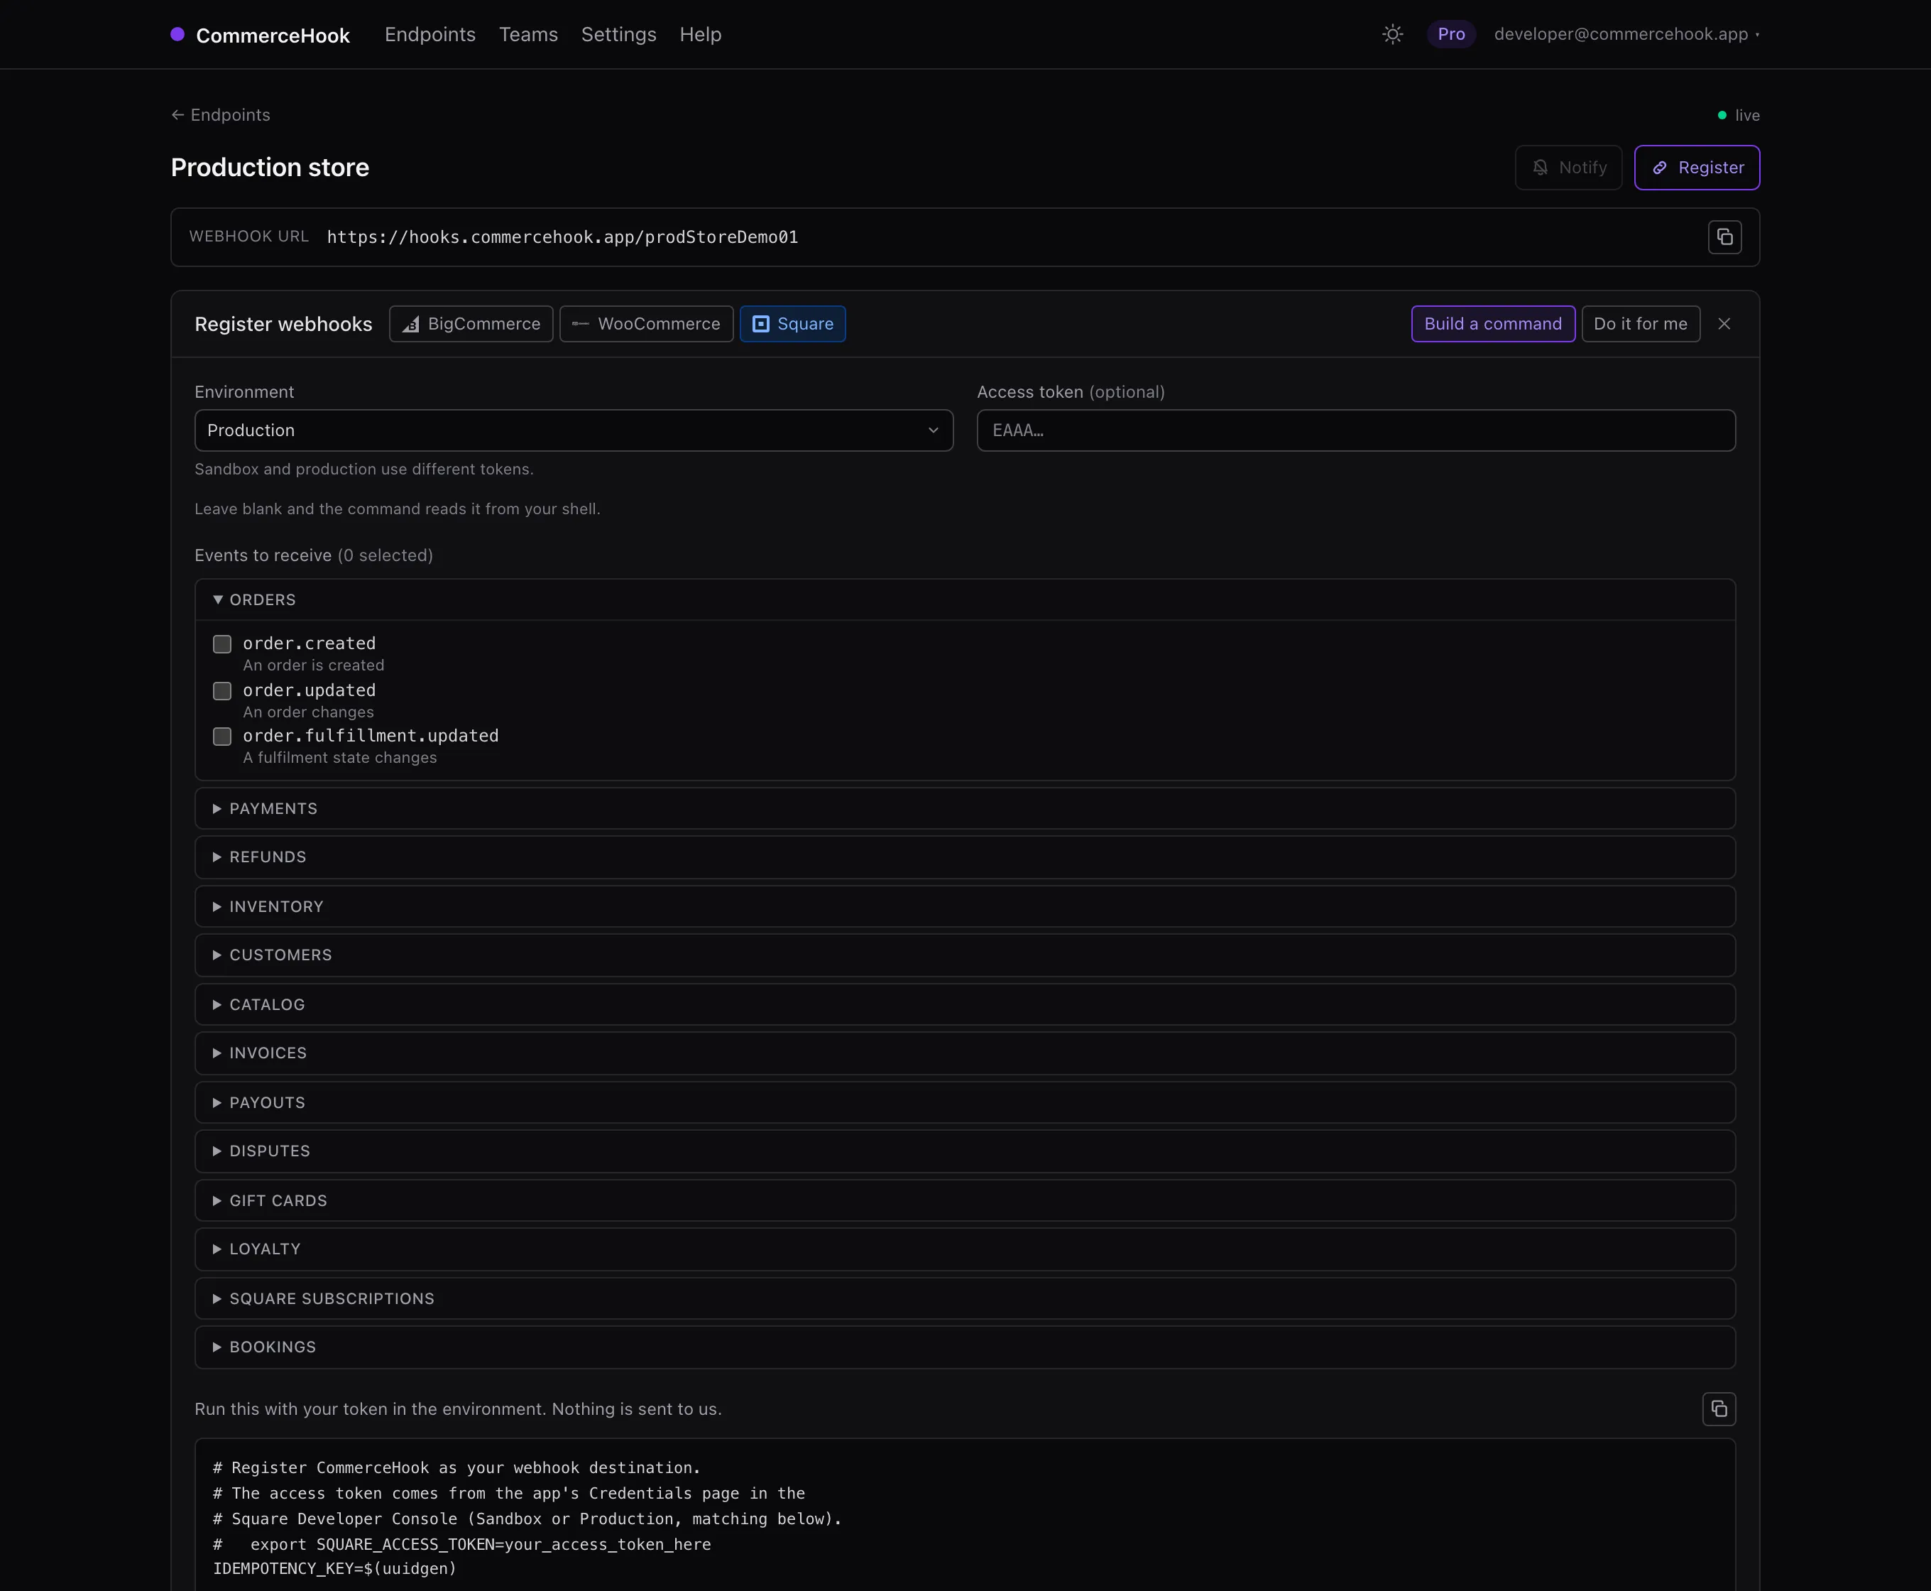Click the export SQUARE_ACCESS_TOKEN comment line
1931x1591 pixels.
click(461, 1544)
